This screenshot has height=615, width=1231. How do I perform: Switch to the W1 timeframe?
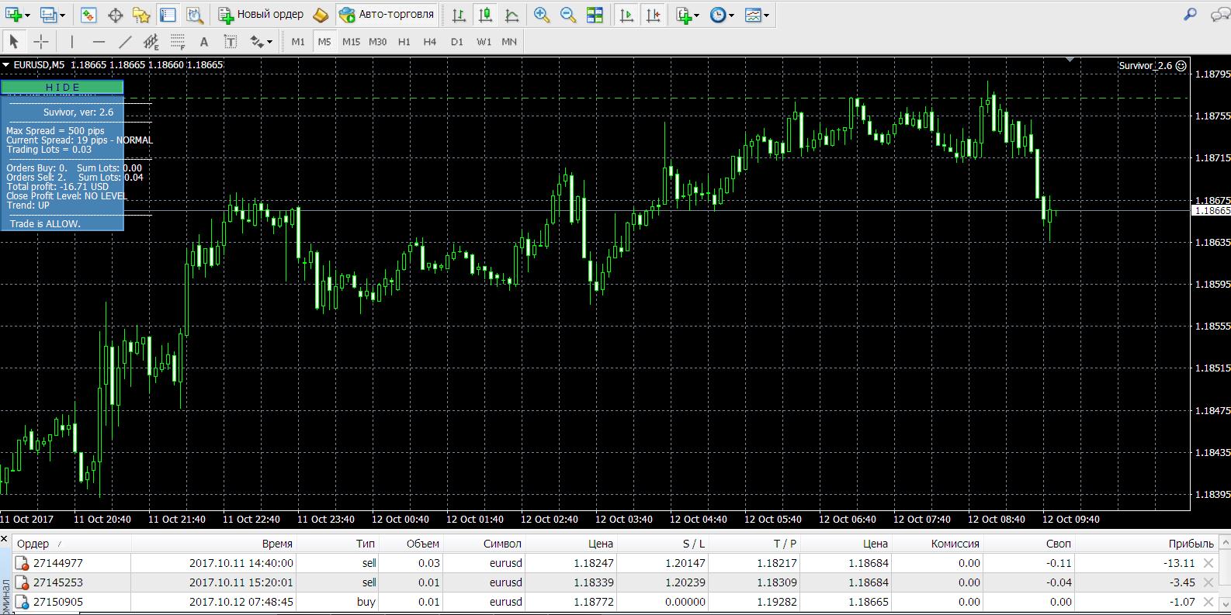tap(484, 42)
